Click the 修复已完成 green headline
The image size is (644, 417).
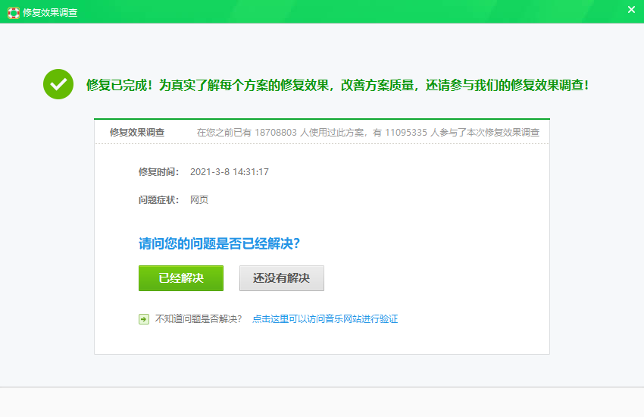pyautogui.click(x=337, y=85)
